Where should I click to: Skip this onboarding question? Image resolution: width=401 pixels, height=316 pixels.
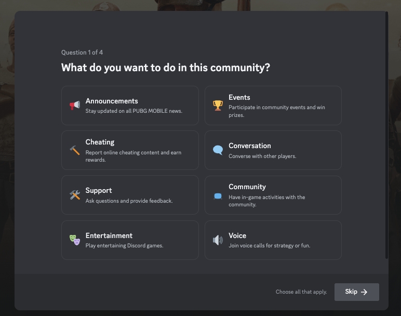click(356, 292)
